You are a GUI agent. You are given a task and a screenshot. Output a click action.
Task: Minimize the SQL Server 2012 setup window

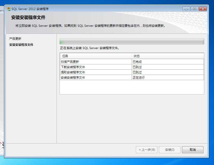point(186,9)
